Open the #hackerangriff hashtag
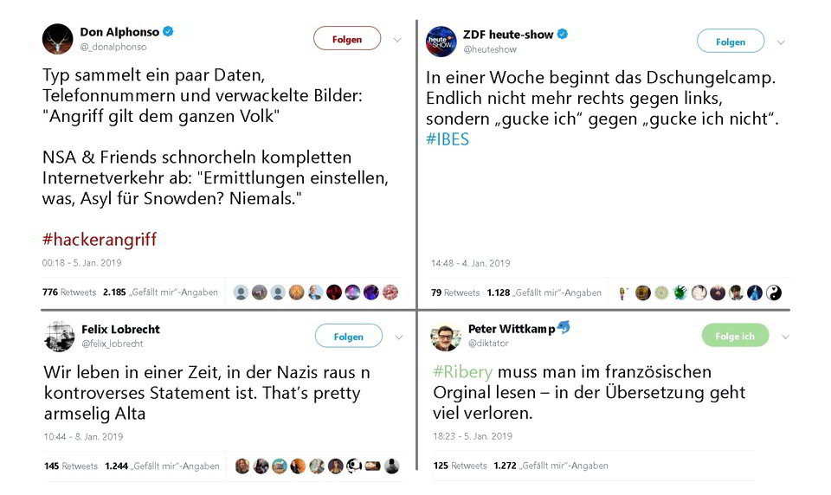The width and height of the screenshot is (831, 495). [x=100, y=240]
